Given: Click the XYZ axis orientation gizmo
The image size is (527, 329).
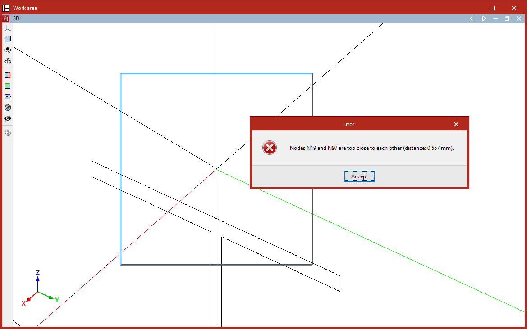Looking at the screenshot, I should pos(40,288).
